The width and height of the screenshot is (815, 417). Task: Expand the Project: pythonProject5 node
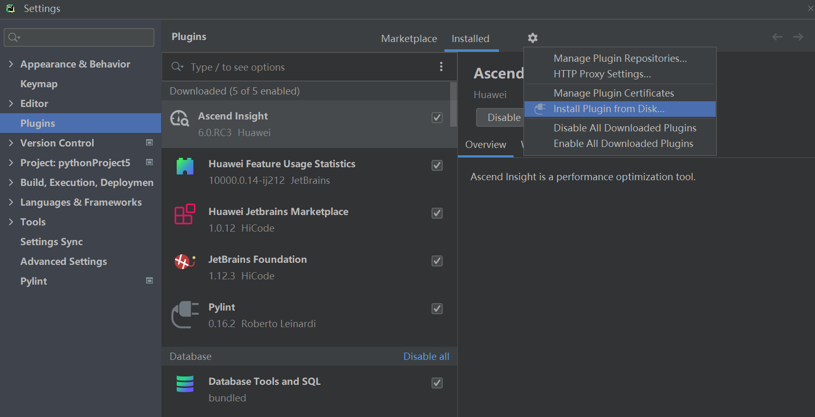coord(11,163)
